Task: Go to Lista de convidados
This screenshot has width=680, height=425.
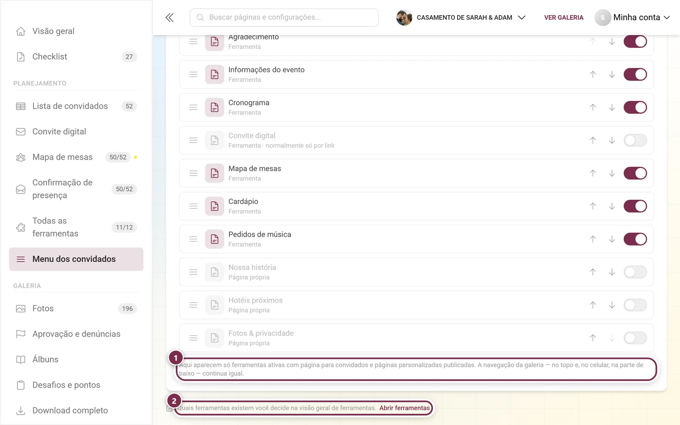Action: click(76, 106)
